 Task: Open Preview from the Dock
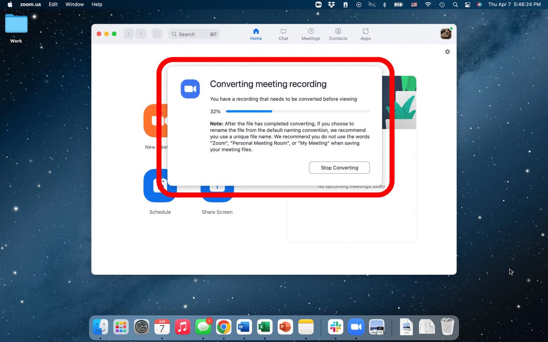(x=377, y=327)
